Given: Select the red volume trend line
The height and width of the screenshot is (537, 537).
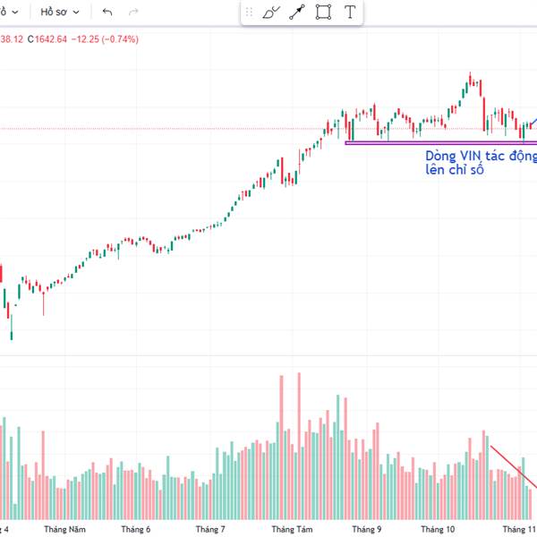Looking at the screenshot, I should click(512, 462).
